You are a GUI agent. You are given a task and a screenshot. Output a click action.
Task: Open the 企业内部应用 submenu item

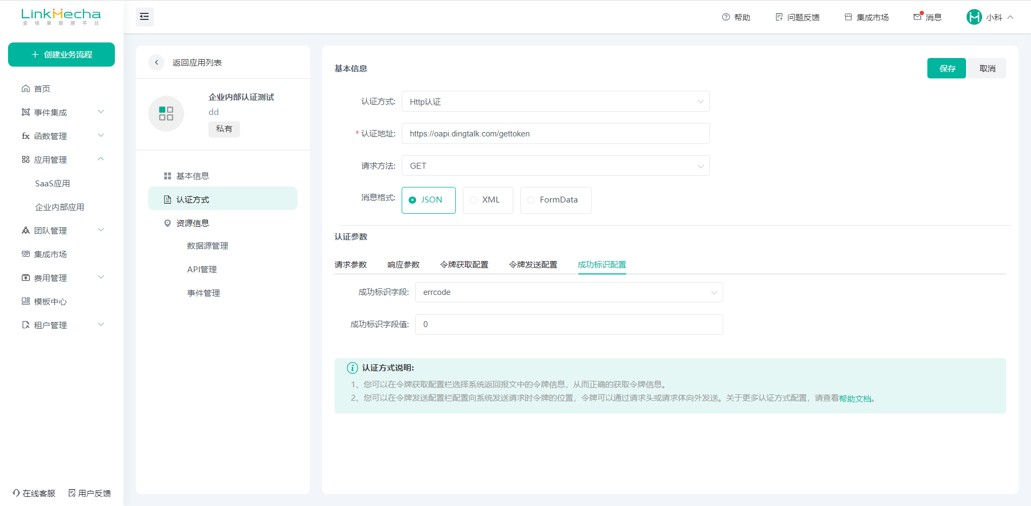[60, 207]
